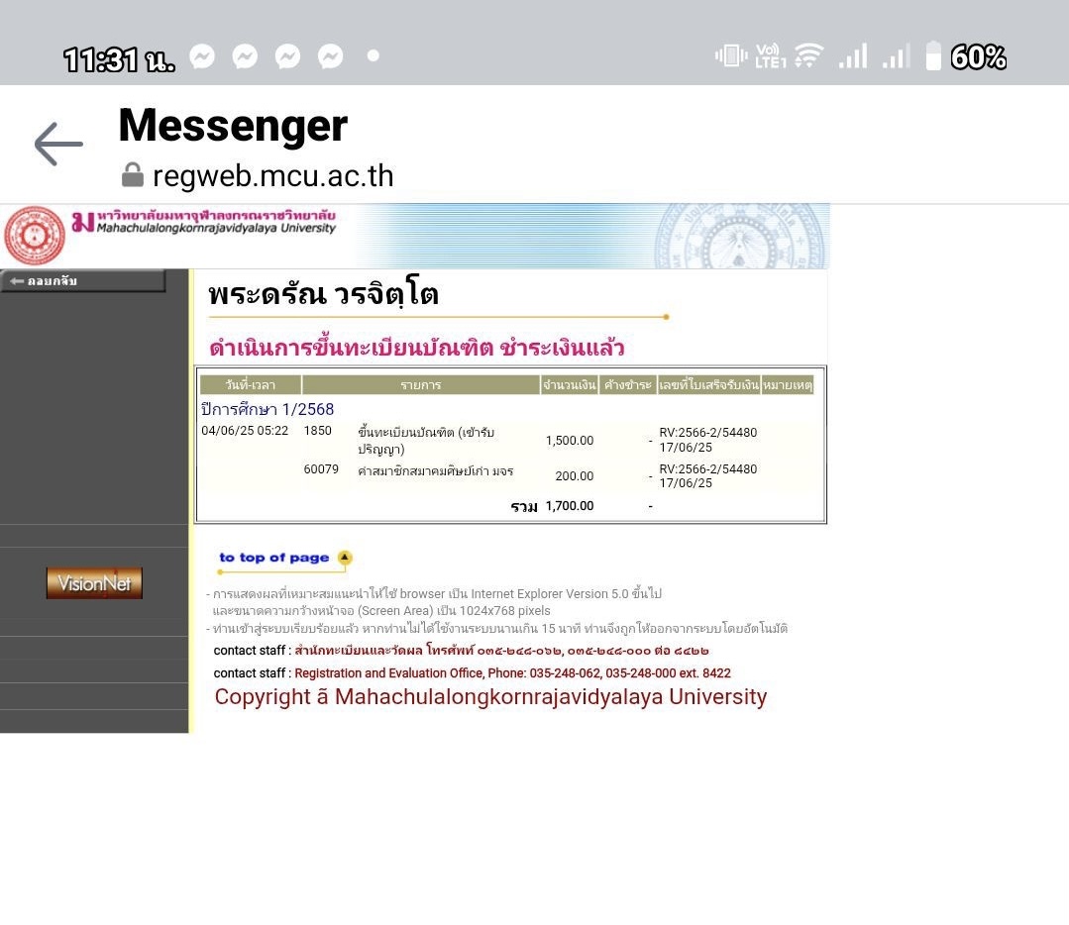The width and height of the screenshot is (1069, 925).
Task: Tap the back arrow beside Messenger title
Action: [58, 145]
